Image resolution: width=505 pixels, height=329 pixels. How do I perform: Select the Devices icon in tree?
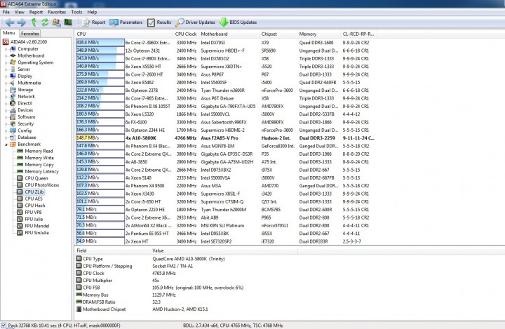pos(13,110)
